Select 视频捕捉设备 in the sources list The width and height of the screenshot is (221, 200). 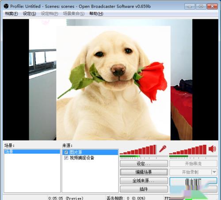[x=90, y=158]
